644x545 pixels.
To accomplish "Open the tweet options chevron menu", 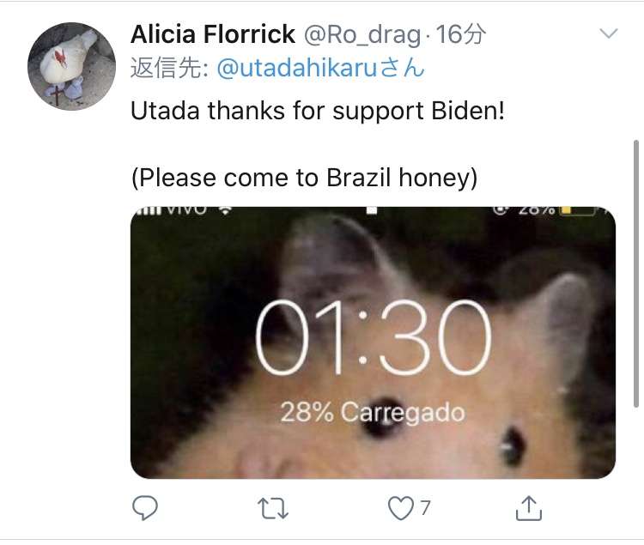I will coord(609,33).
